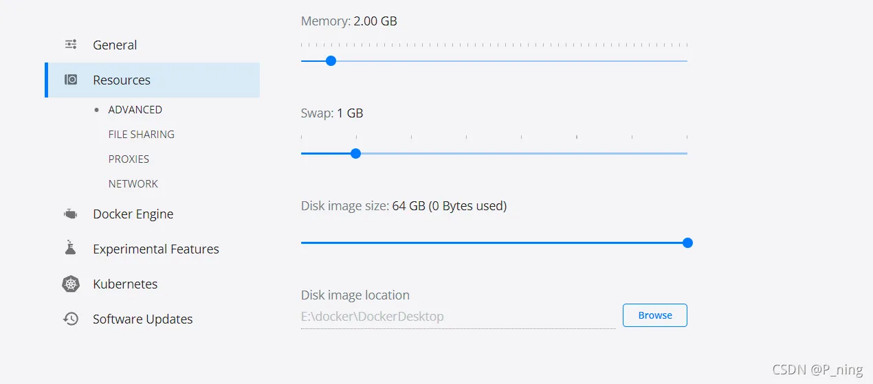Click the Resources disk icon
Screen dimensions: 873x384
tap(71, 80)
